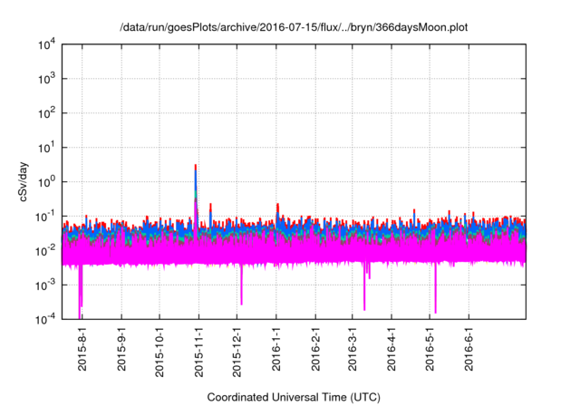580x406 pixels.
Task: Click the 10^0 y-axis tick label
Action: click(45, 181)
